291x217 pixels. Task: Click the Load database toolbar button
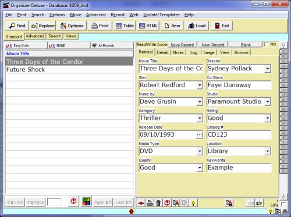[x=197, y=26]
